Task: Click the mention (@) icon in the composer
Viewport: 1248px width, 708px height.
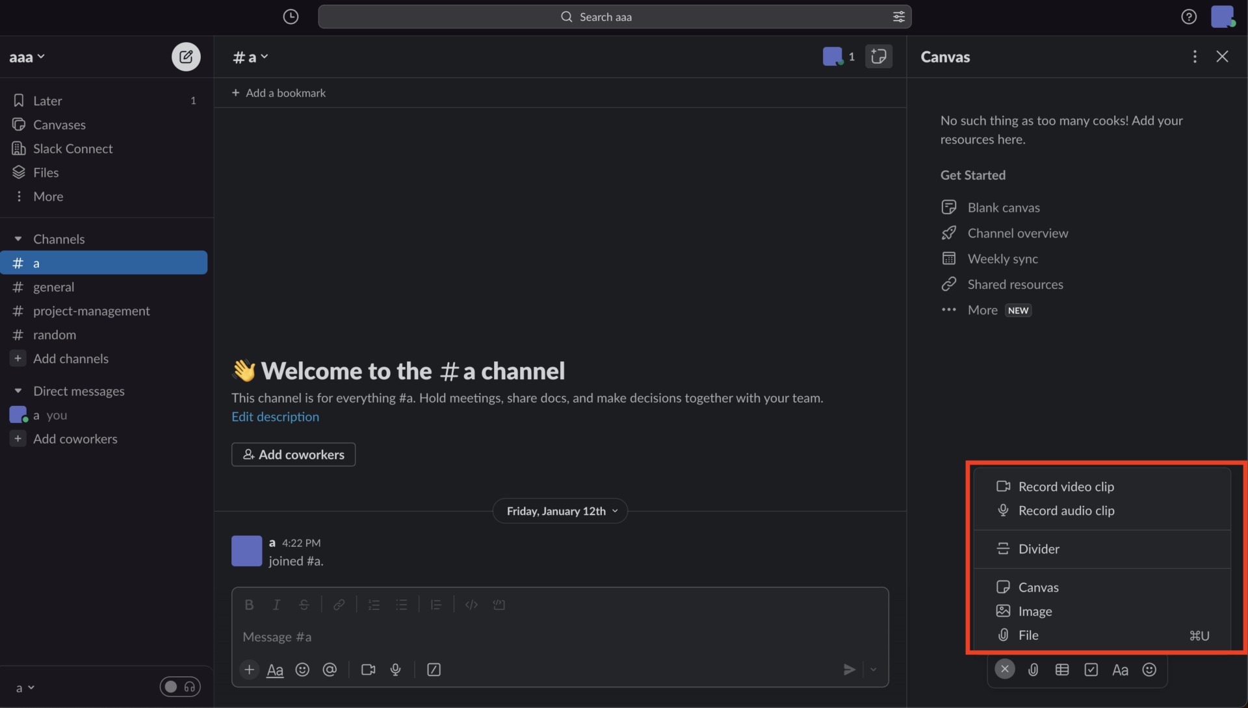Action: click(330, 670)
